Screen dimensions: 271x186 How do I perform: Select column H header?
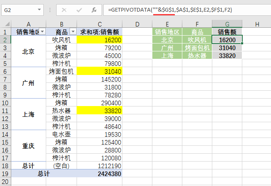tap(257, 24)
